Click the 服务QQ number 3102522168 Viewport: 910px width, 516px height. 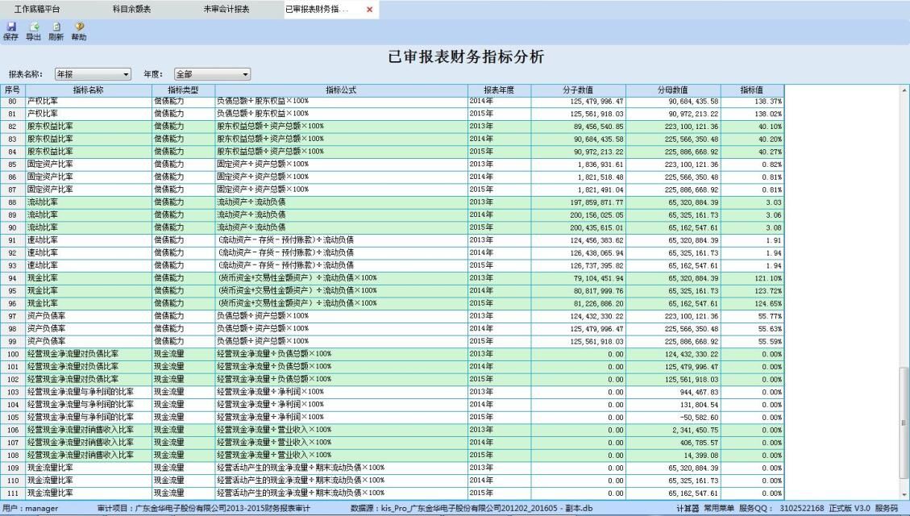(801, 509)
